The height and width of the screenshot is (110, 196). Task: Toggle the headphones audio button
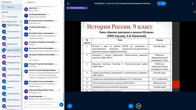click(131, 106)
